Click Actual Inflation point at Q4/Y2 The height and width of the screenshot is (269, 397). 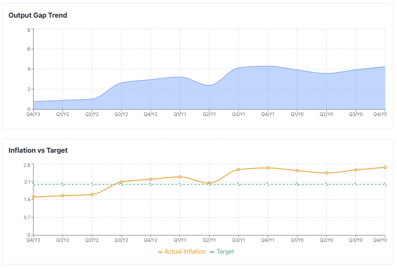pyautogui.click(x=150, y=179)
